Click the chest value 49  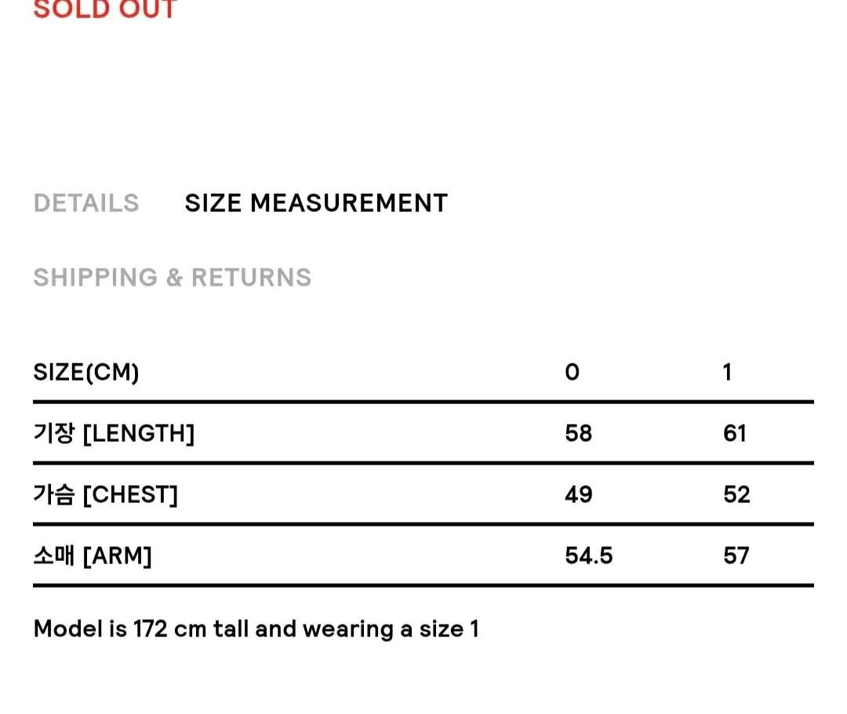(x=579, y=494)
